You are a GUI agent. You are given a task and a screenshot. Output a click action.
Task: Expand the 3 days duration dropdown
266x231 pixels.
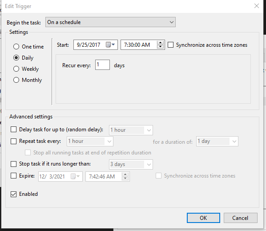(131, 164)
